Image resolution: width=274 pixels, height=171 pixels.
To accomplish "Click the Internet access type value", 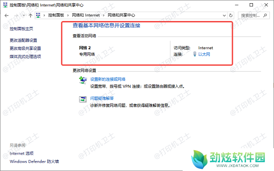I will coord(205,48).
